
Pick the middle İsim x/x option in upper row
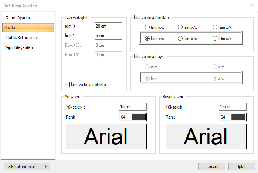pos(180,27)
